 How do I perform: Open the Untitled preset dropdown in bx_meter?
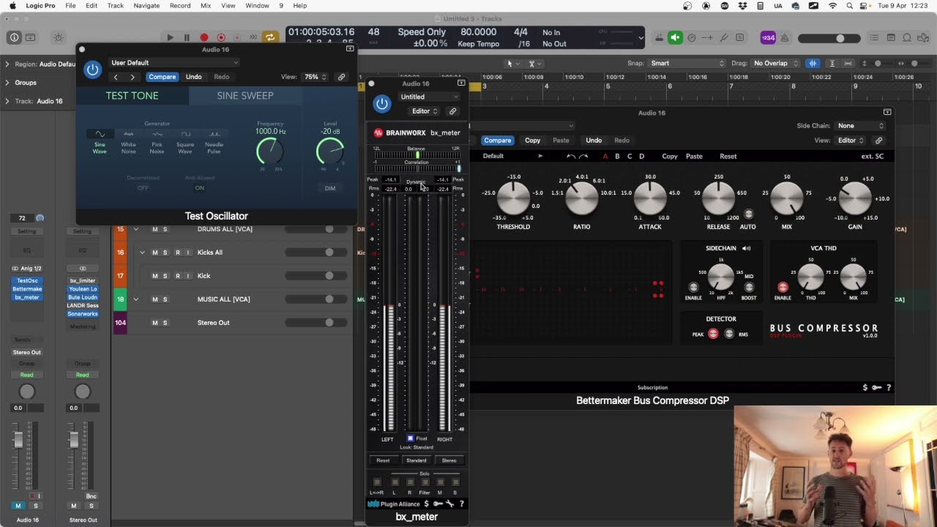pos(430,97)
